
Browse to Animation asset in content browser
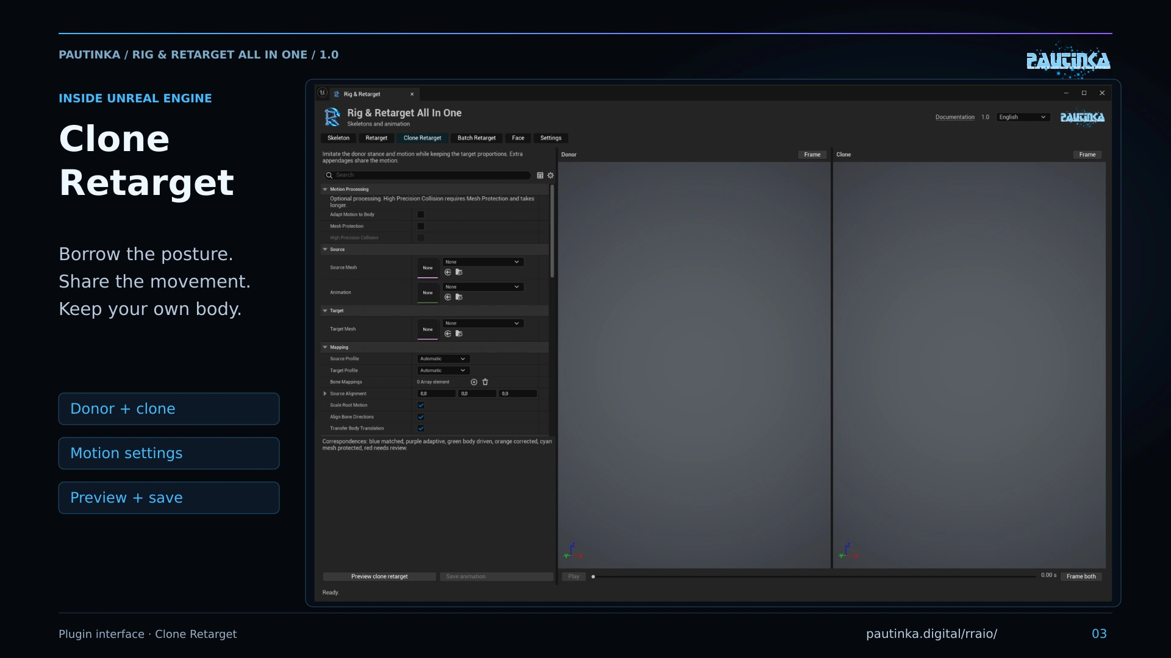pyautogui.click(x=459, y=297)
